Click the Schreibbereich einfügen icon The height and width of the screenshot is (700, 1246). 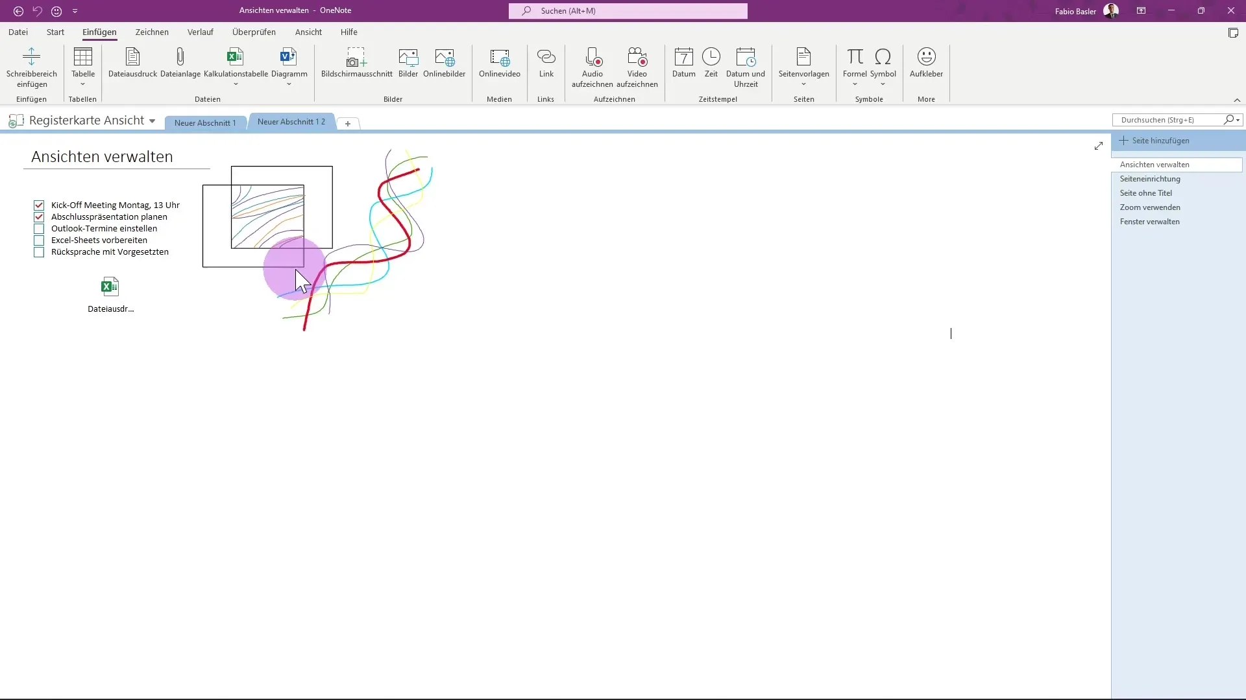pos(31,57)
